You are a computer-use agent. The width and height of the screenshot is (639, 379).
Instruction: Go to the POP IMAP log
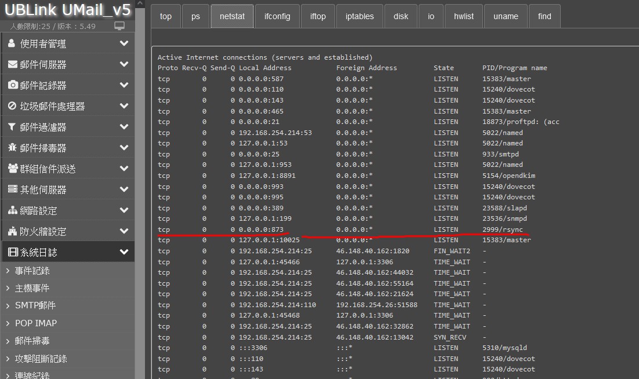[x=35, y=323]
